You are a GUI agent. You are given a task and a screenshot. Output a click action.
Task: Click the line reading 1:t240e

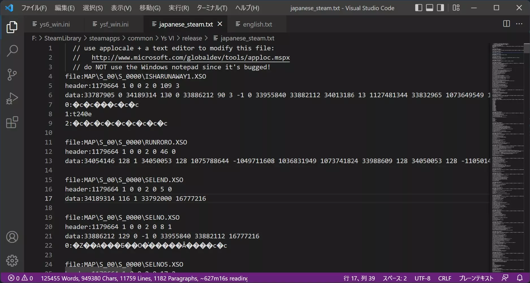tap(78, 114)
